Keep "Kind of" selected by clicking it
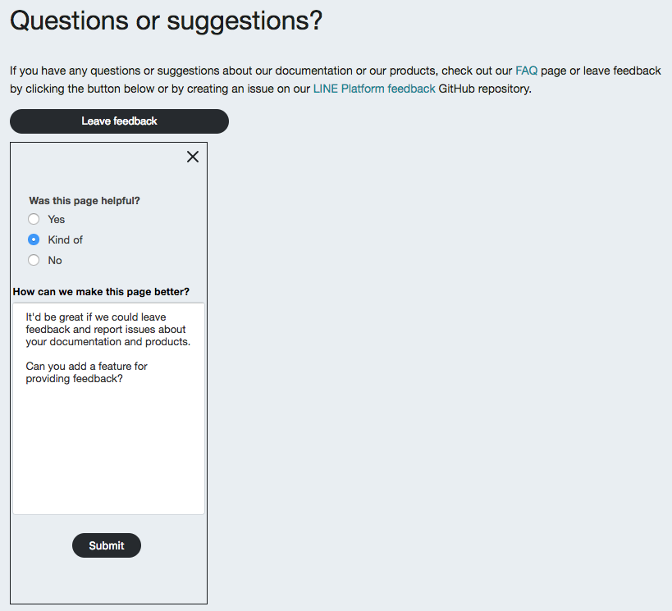 tap(33, 239)
